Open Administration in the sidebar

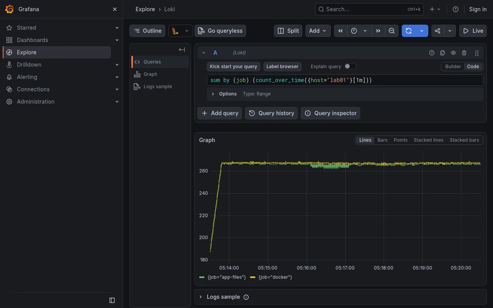tap(35, 102)
